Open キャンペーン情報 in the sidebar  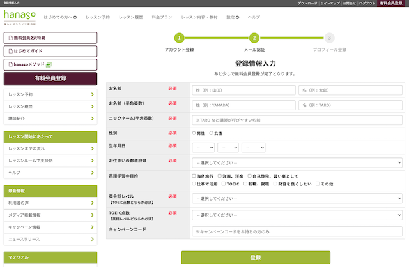[50, 227]
